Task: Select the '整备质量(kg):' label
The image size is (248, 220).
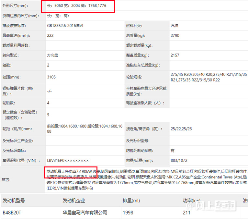Action: pyautogui.click(x=138, y=55)
